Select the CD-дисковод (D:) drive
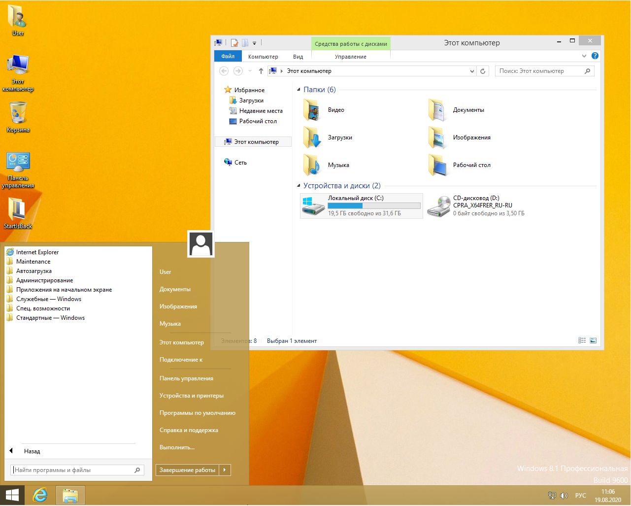 tap(438, 206)
